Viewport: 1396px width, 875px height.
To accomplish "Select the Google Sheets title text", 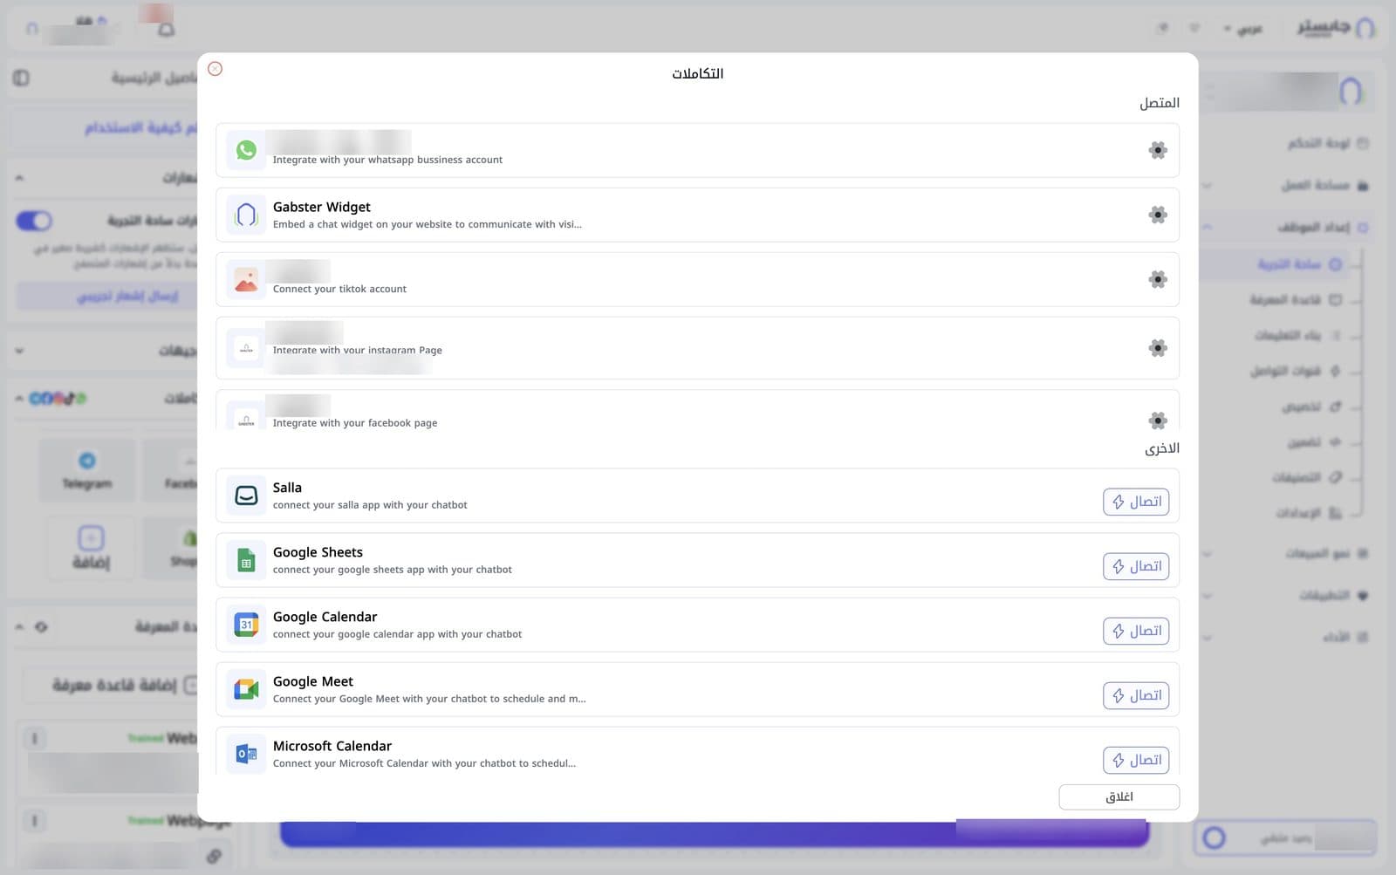I will tap(318, 552).
